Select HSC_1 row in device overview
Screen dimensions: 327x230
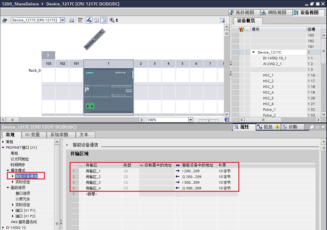click(276, 75)
